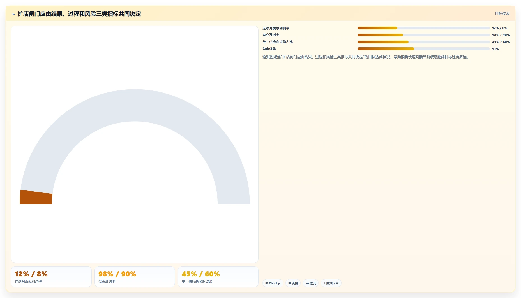Select the 98% / 90% metric card
Image resolution: width=521 pixels, height=298 pixels.
click(x=135, y=277)
